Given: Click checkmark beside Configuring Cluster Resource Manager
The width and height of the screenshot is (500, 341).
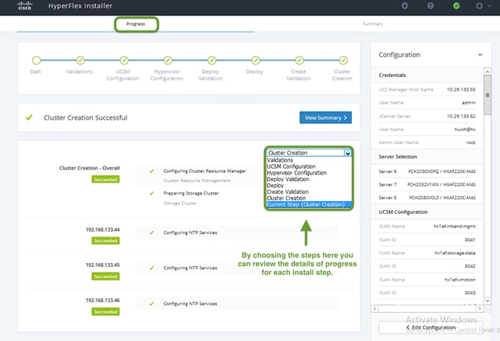Looking at the screenshot, I should (152, 171).
